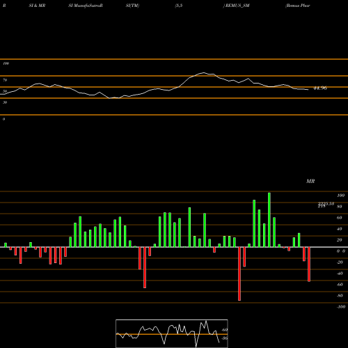Click the 36 label in mini overview chart

pyautogui.click(x=225, y=338)
